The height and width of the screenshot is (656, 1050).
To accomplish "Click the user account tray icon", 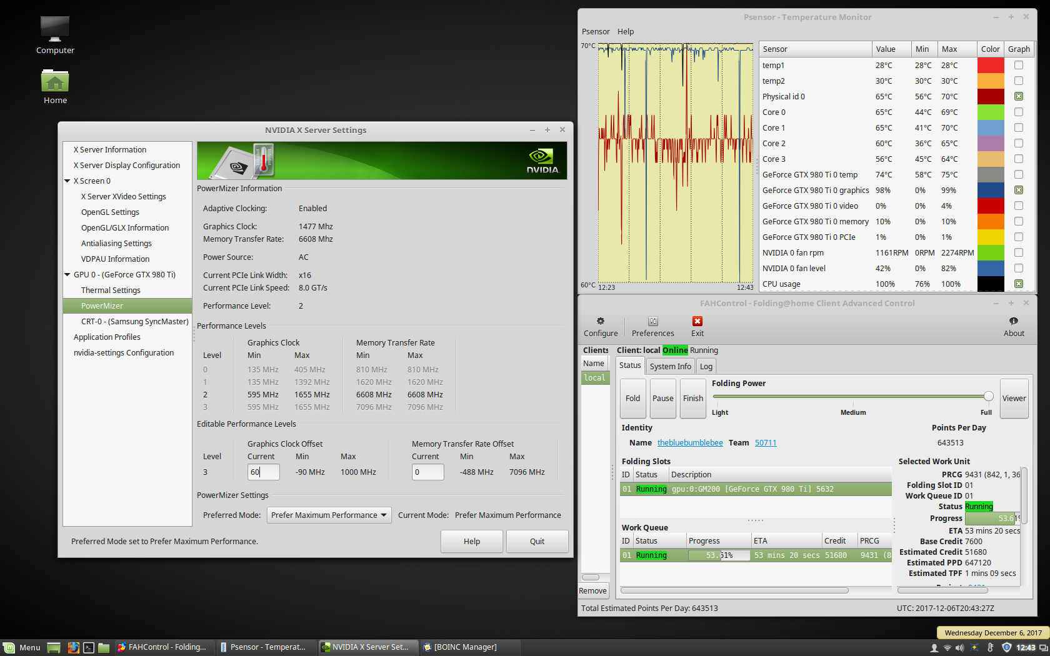I will point(934,648).
